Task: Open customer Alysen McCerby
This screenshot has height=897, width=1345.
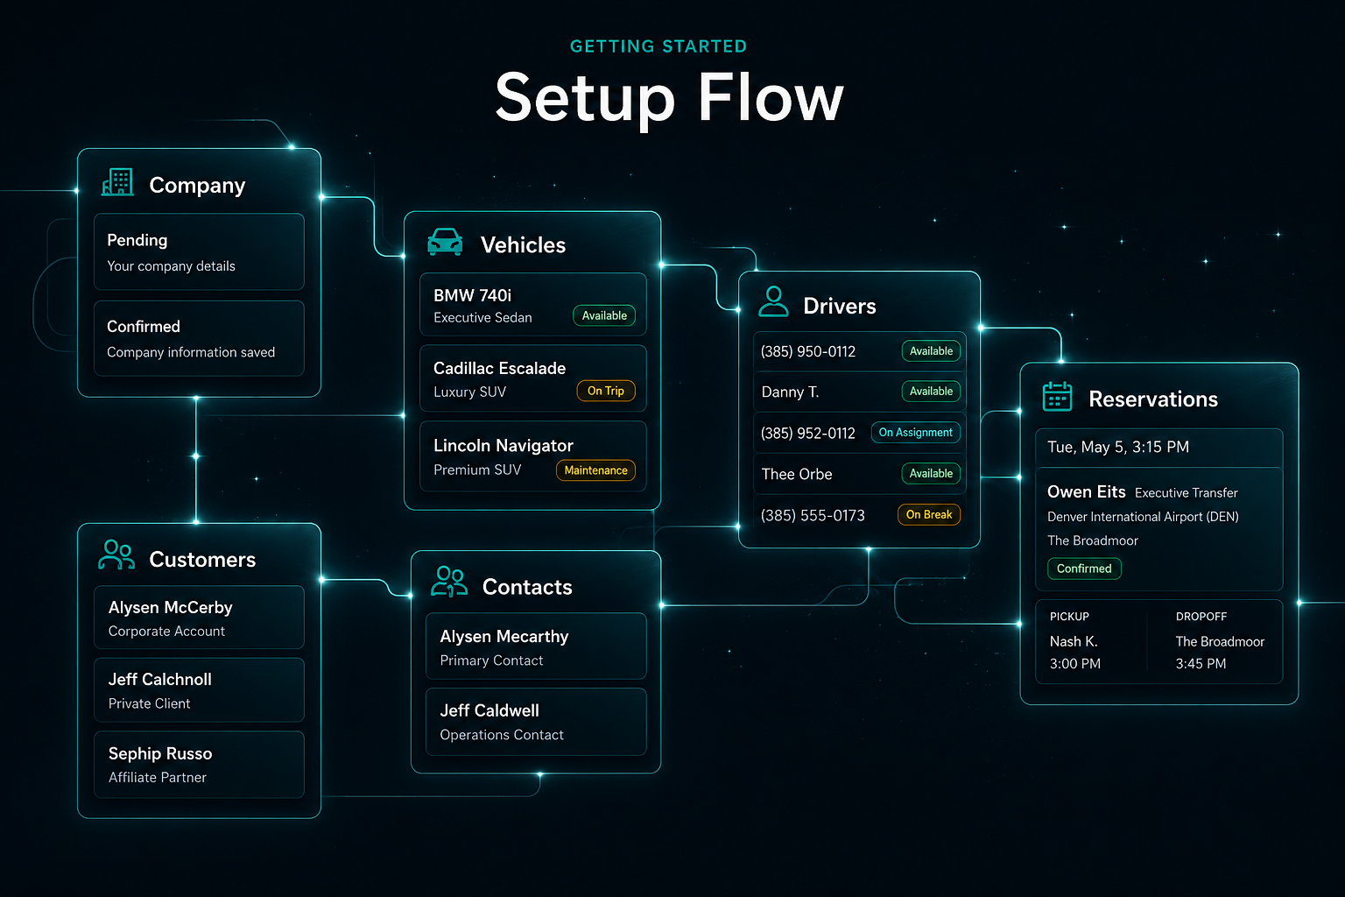Action: 199,618
